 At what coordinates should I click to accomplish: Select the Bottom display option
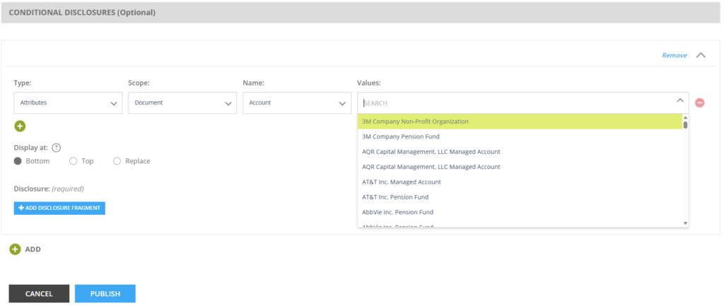(18, 161)
